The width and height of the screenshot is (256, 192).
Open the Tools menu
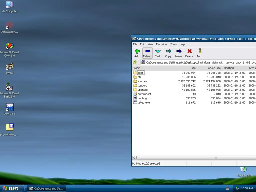tap(173, 44)
